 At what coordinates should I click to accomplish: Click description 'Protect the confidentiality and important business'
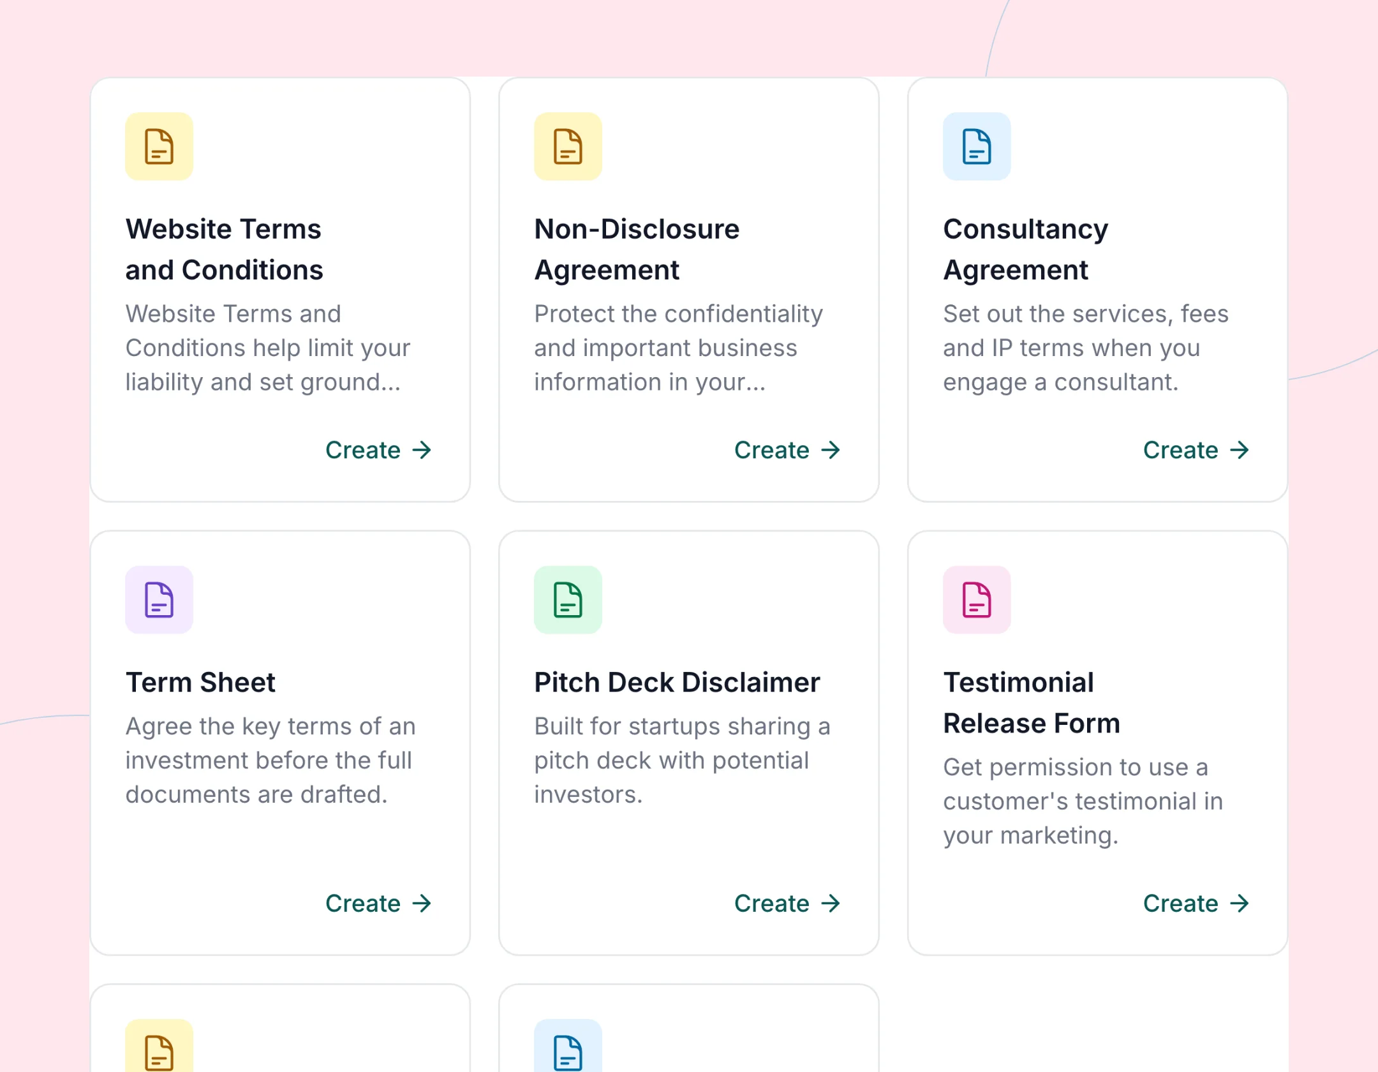click(x=679, y=348)
